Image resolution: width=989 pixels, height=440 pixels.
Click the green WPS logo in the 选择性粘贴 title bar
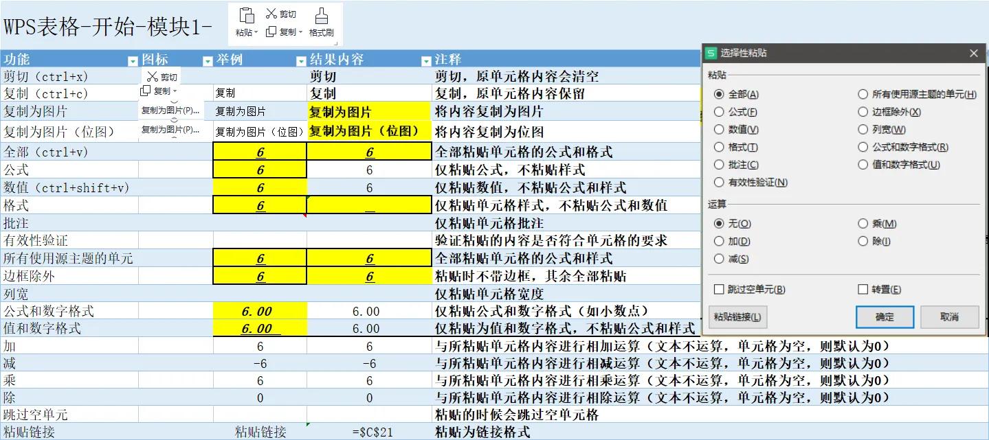point(711,53)
